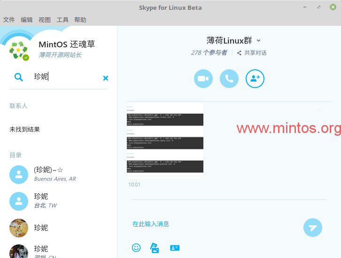
Task: Open the 文件 menu
Action: point(9,20)
